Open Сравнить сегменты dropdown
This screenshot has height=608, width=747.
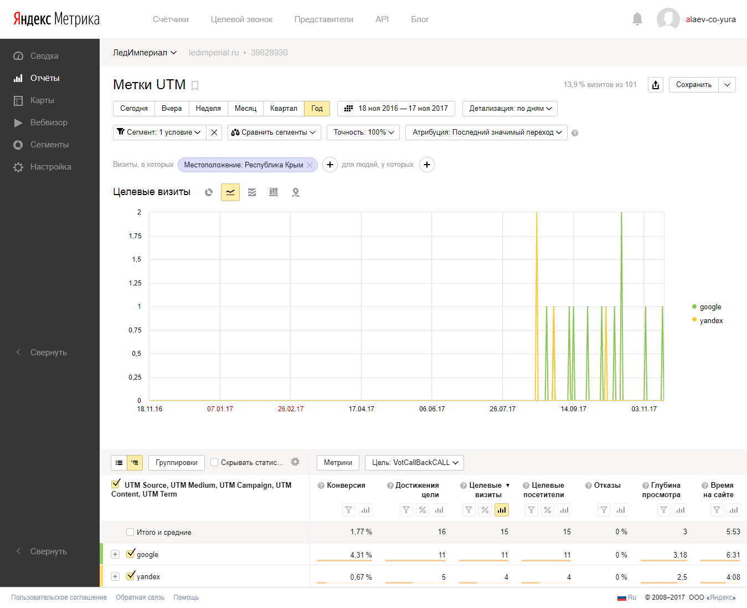click(x=274, y=132)
